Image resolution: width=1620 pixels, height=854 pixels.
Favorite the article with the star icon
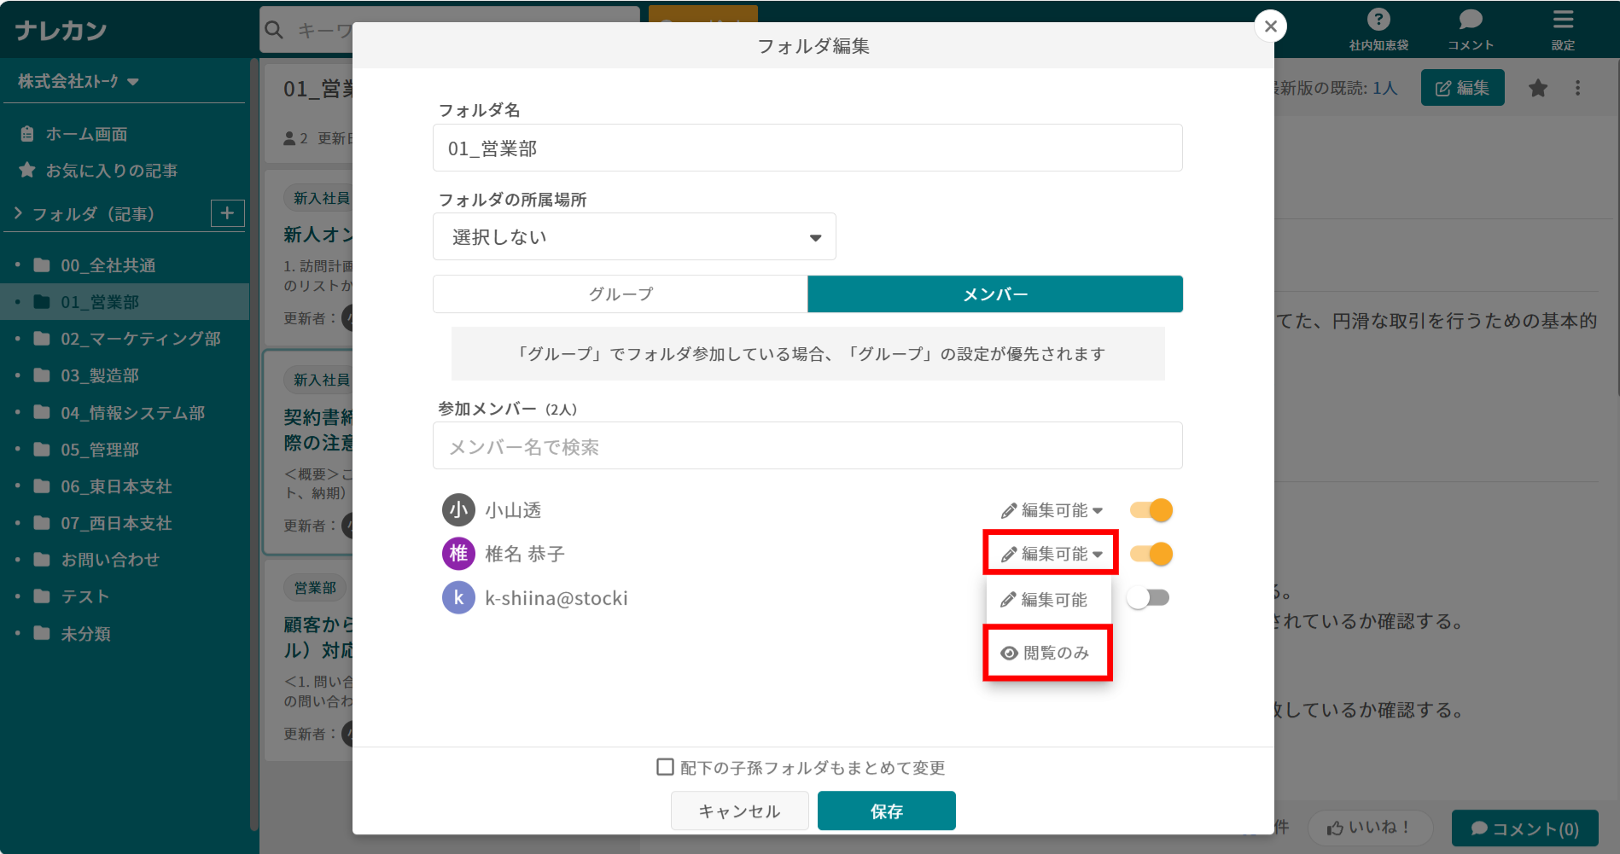coord(1538,87)
